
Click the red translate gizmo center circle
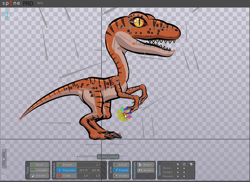pyautogui.click(x=124, y=114)
